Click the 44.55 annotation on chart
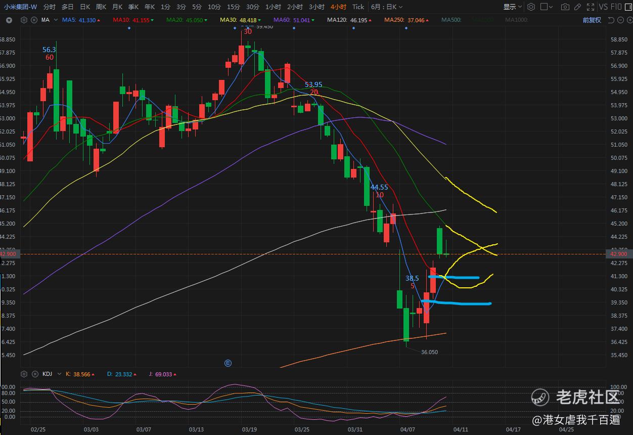The height and width of the screenshot is (435, 633). [379, 187]
